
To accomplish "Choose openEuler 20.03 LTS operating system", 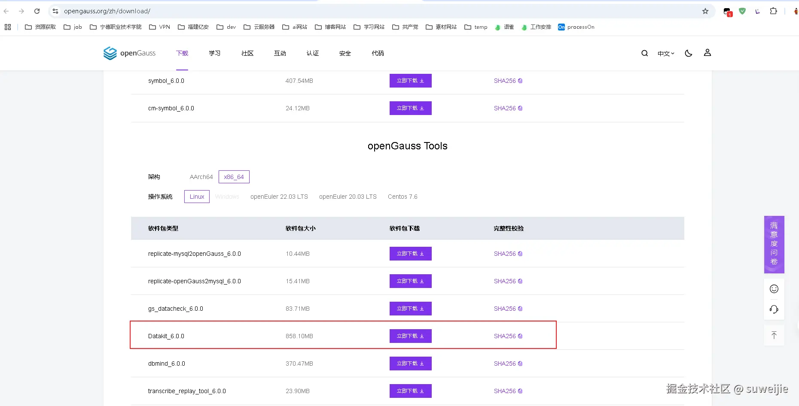I will point(348,197).
